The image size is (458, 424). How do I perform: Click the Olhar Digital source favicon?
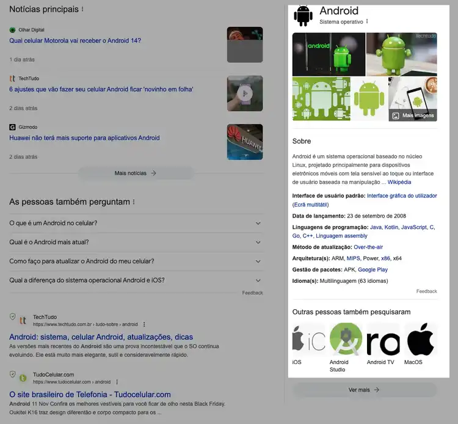12,30
